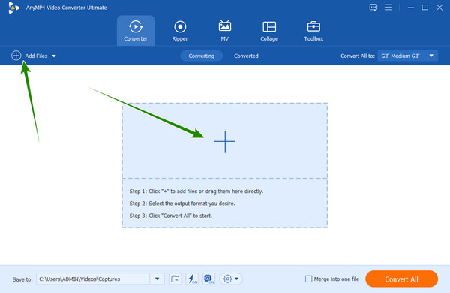450x293 pixels.
Task: Toggle lightning fast conversion icon
Action: [x=192, y=279]
